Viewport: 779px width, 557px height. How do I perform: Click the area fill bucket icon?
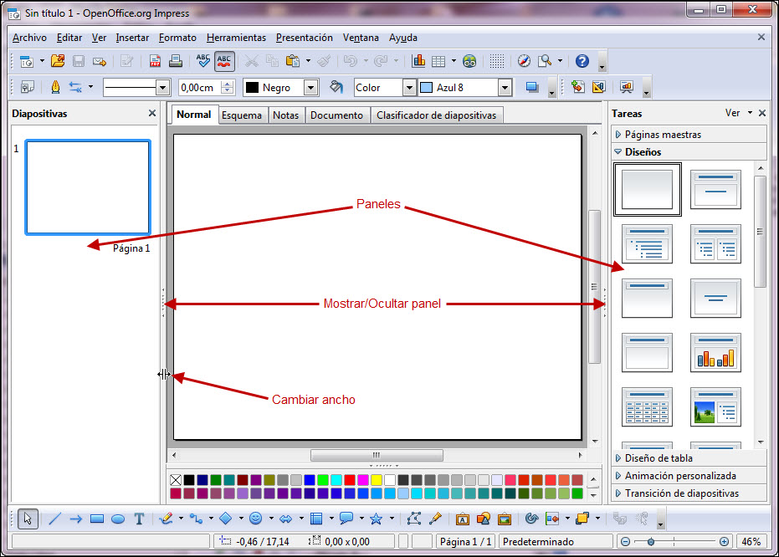point(336,87)
